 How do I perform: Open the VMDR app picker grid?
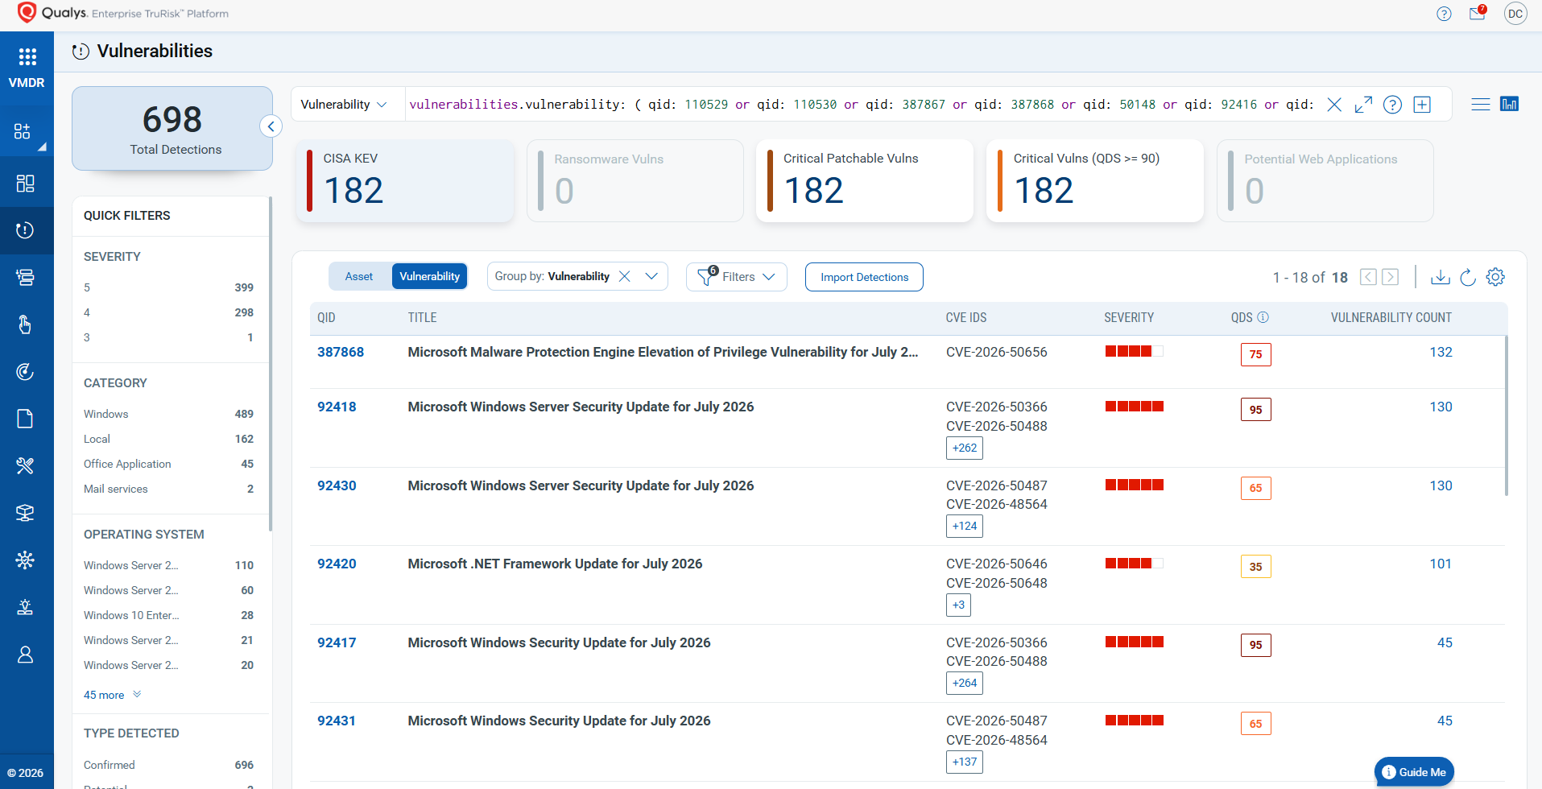[27, 56]
